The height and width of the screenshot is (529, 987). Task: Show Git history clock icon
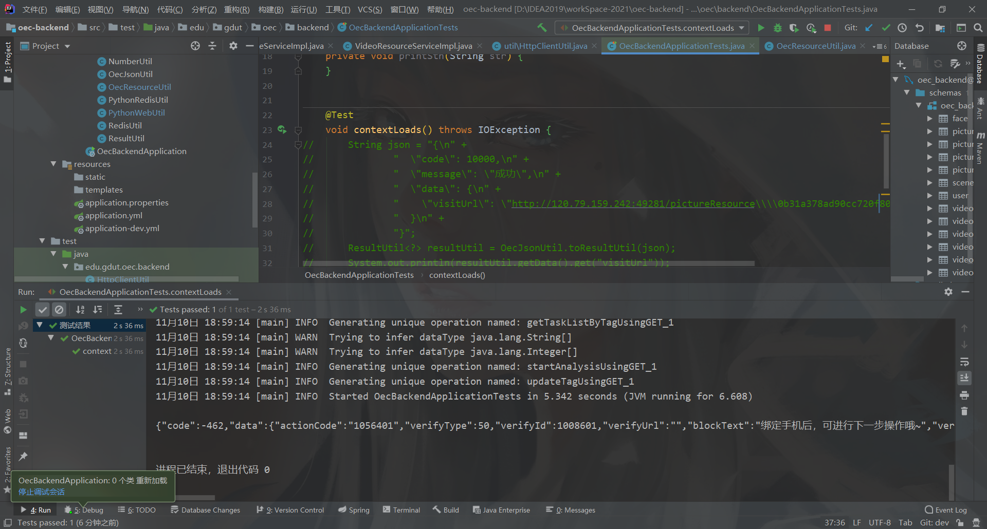[x=902, y=28]
